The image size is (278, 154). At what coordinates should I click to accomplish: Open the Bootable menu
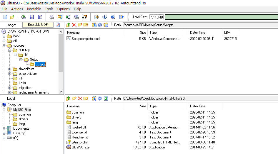34,9
